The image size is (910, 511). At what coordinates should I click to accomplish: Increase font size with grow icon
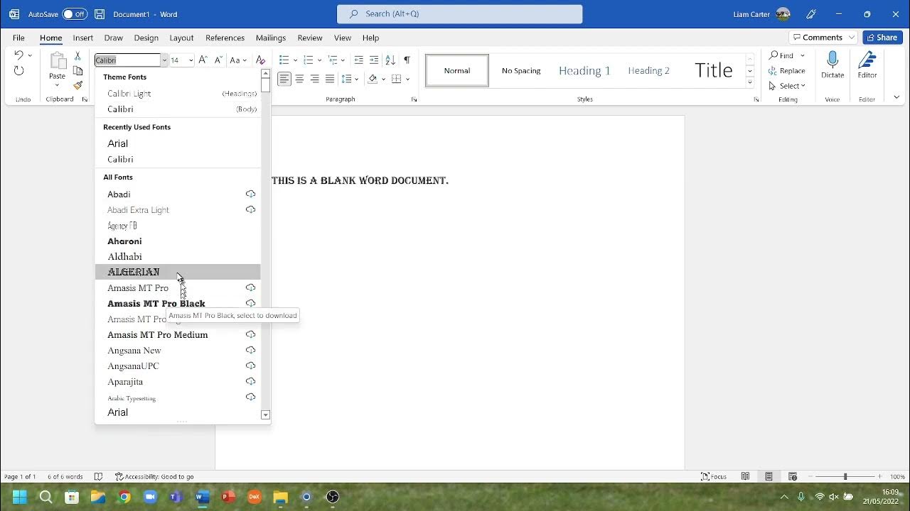tap(203, 60)
